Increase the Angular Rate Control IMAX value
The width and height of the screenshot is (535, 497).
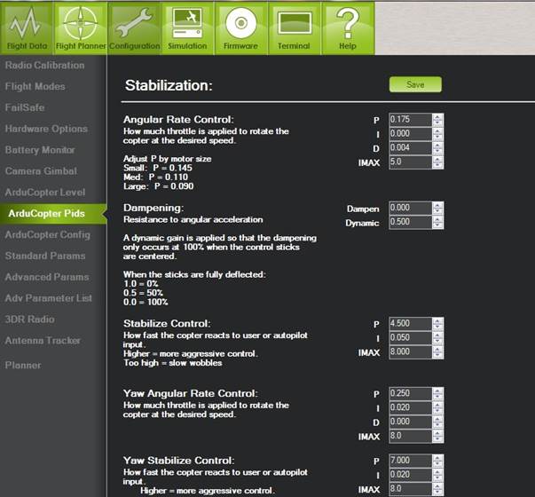click(x=438, y=160)
